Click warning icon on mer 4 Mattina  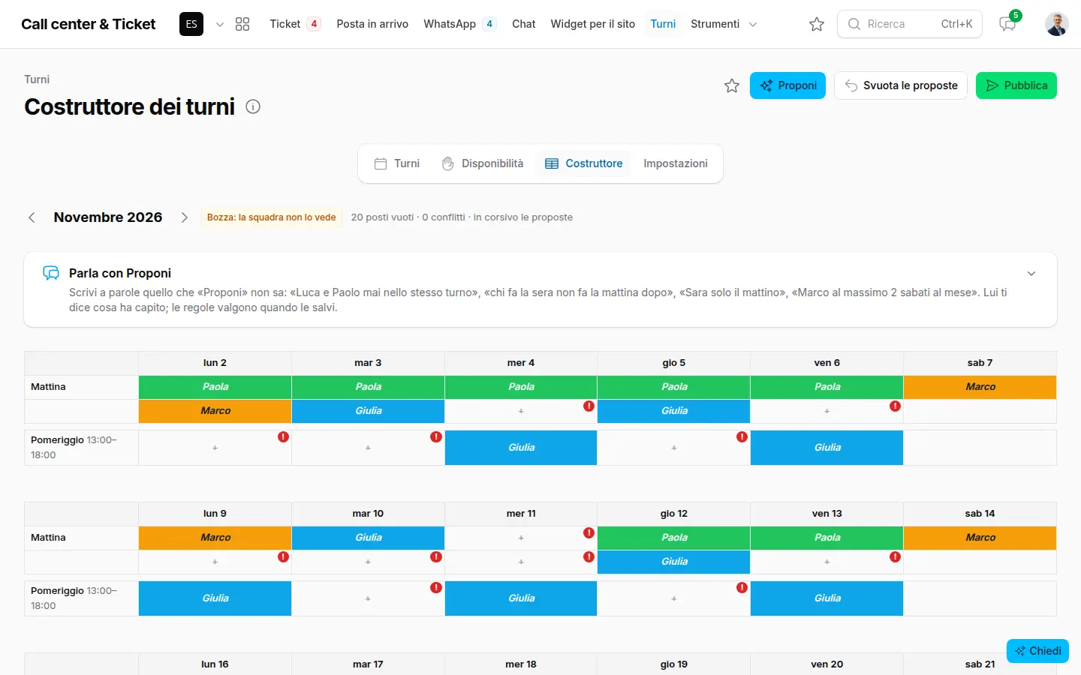[x=589, y=406]
